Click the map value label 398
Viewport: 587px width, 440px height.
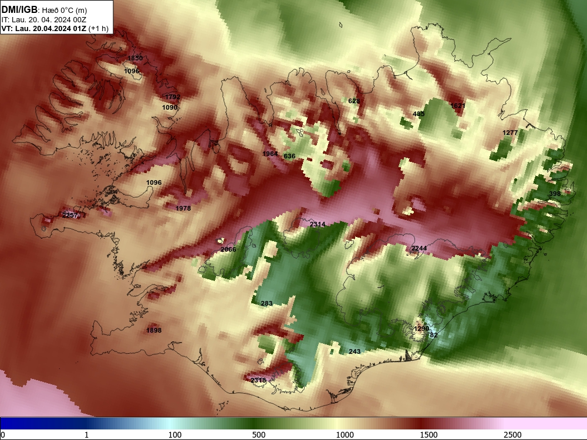555,194
